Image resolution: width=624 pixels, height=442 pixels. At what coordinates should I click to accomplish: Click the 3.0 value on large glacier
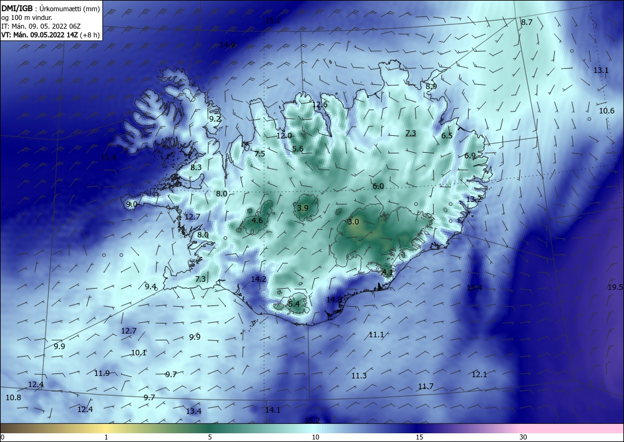pyautogui.click(x=353, y=222)
